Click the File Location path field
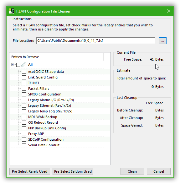This screenshot has width=180, height=184. [96, 41]
